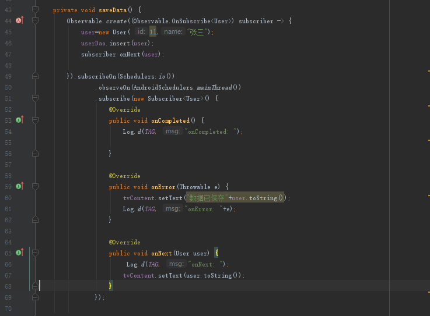Click the "onNext: " string literal

tap(206, 264)
